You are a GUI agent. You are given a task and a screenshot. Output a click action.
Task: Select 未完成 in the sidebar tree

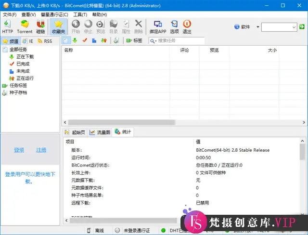point(23,71)
